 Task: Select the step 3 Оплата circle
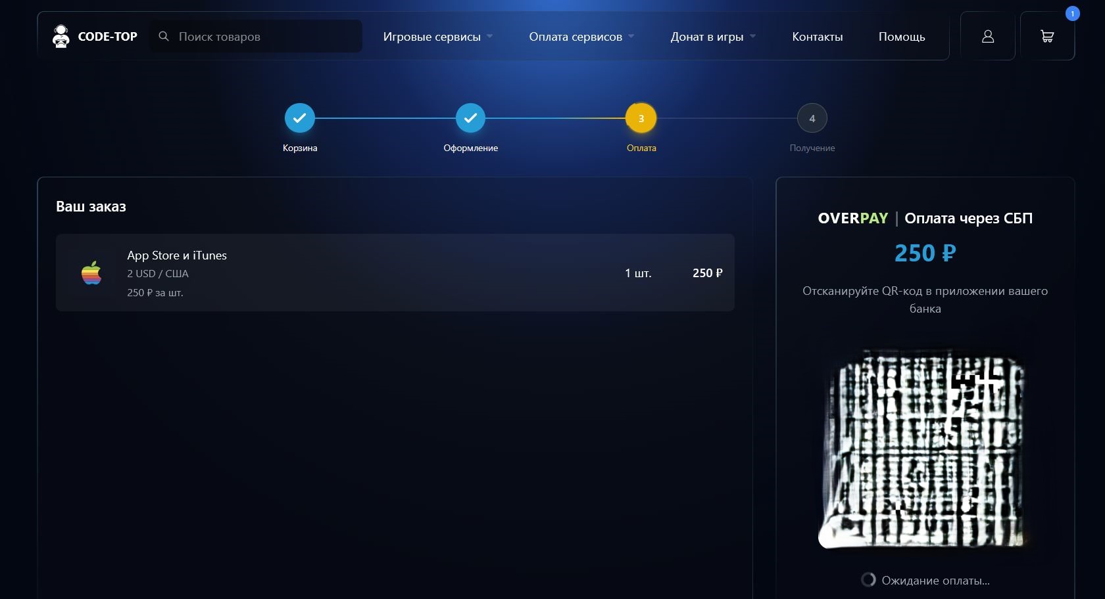click(641, 118)
